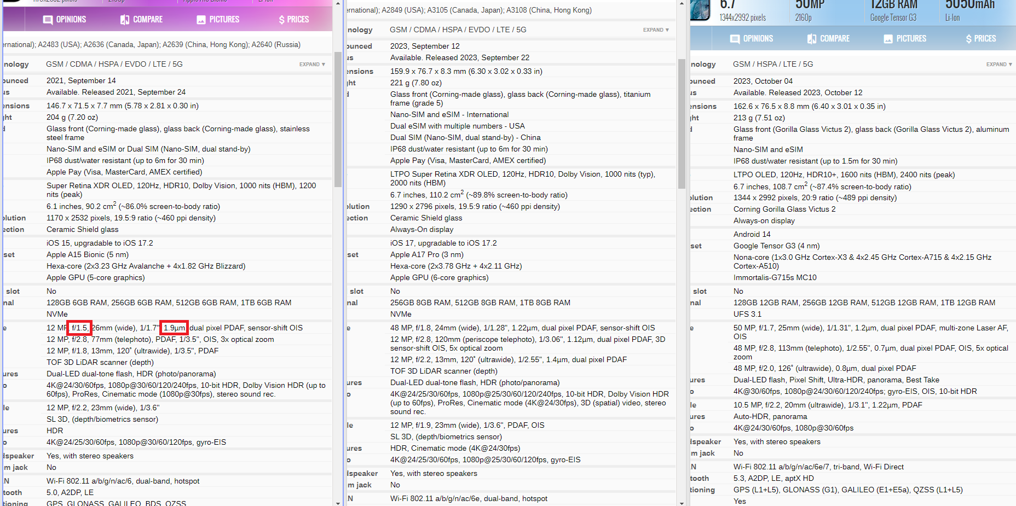Open Prices in the right Pixel pane
1016x506 pixels.
pyautogui.click(x=981, y=39)
